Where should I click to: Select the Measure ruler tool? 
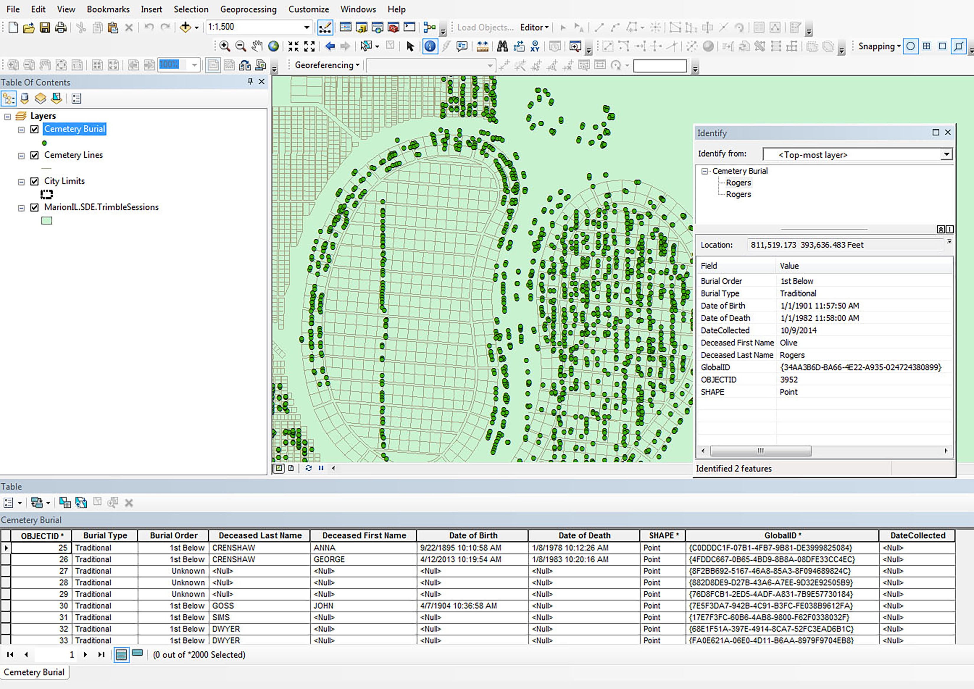pyautogui.click(x=482, y=46)
